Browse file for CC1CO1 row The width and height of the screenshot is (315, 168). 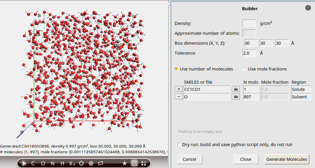point(236,89)
